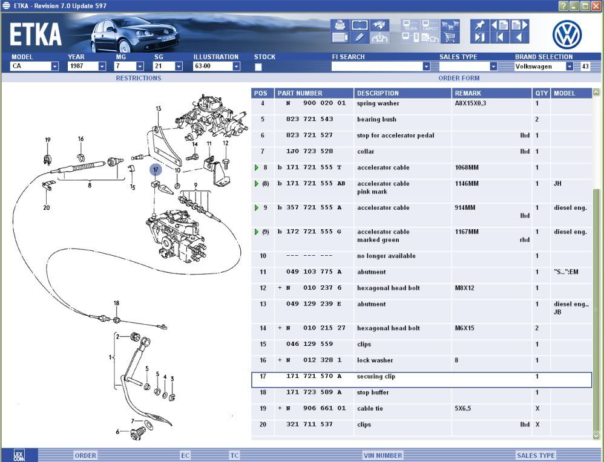Click the multiple shopping carts icon

[450, 25]
